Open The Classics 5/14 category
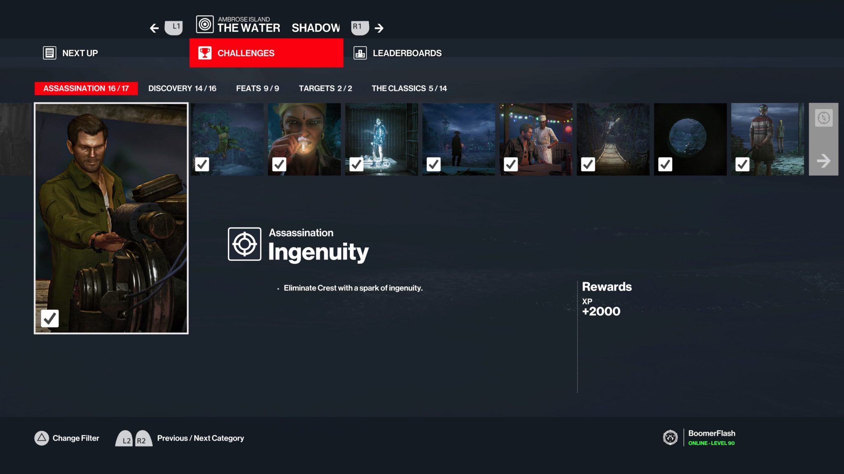The image size is (844, 474). point(409,88)
